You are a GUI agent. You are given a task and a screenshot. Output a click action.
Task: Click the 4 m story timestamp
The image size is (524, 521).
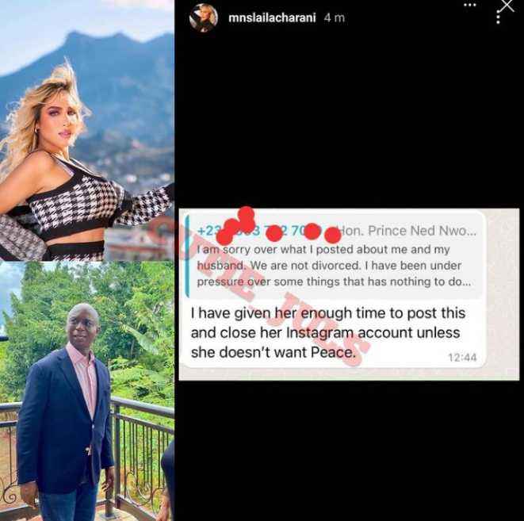coord(334,17)
